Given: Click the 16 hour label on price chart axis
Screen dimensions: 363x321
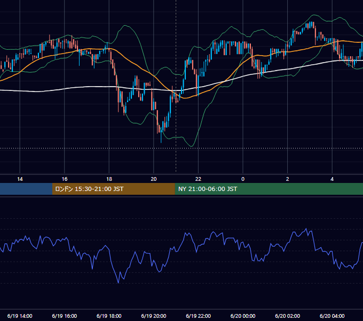Looking at the screenshot, I should coord(65,179).
